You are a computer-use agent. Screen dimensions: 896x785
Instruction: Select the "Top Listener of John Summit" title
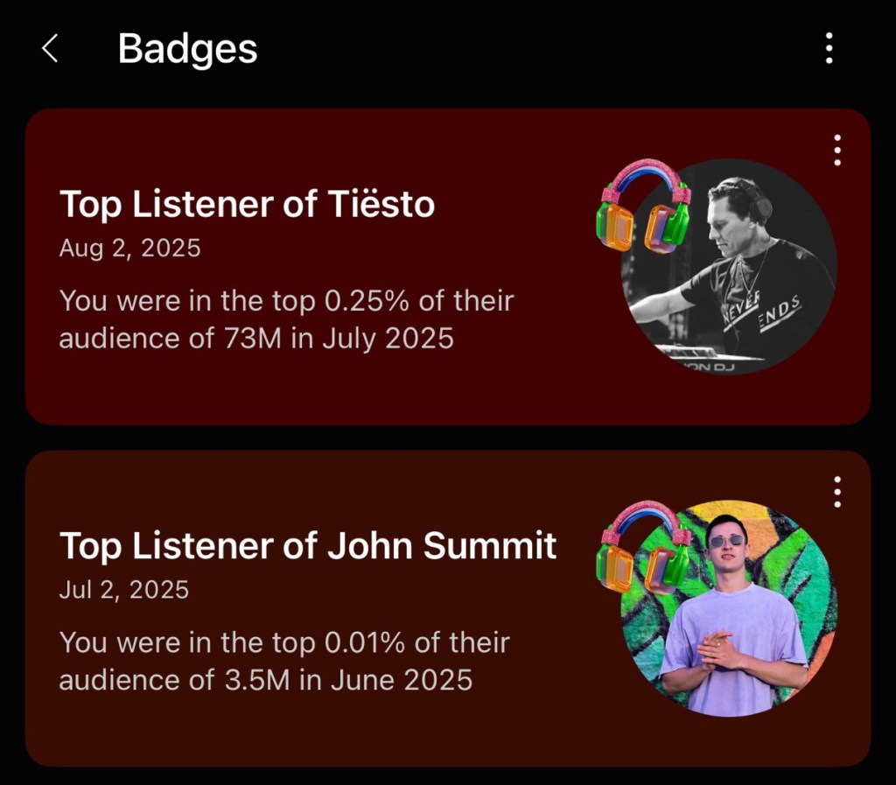308,545
